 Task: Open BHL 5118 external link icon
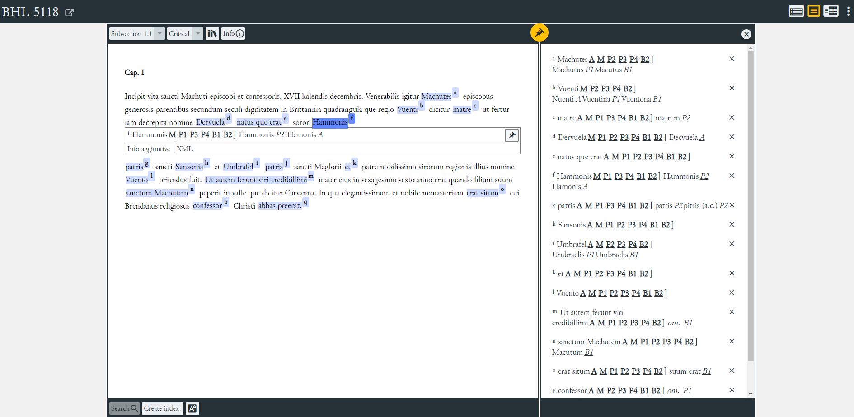click(69, 13)
